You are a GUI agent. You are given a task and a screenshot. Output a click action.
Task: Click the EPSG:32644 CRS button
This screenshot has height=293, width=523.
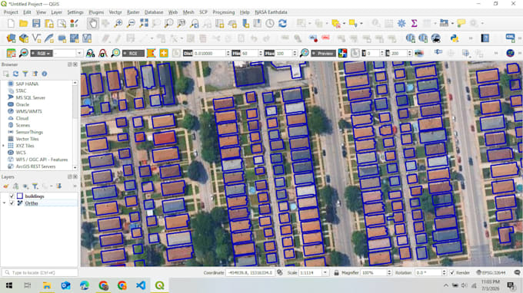click(491, 273)
